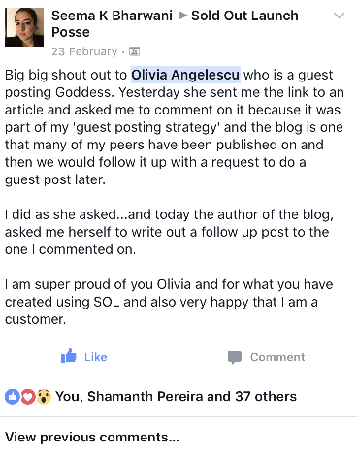The width and height of the screenshot is (357, 456).
Task: Expand View previous comments
Action: [x=92, y=437]
